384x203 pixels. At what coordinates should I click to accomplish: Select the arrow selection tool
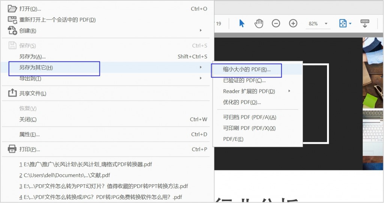point(242,24)
